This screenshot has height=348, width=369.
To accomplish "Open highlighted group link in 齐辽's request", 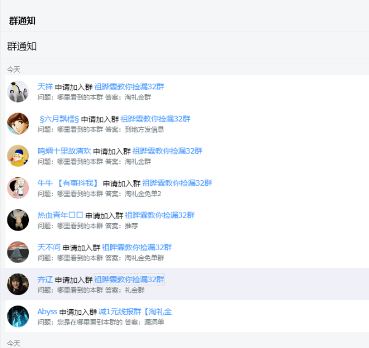I will pyautogui.click(x=129, y=280).
